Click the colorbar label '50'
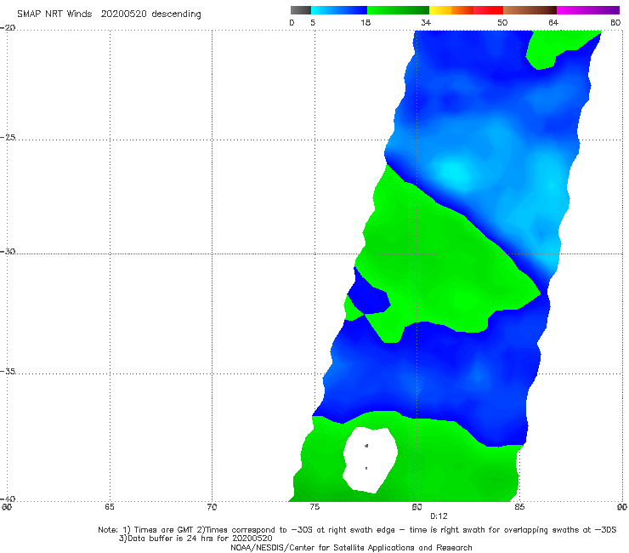 pos(502,22)
